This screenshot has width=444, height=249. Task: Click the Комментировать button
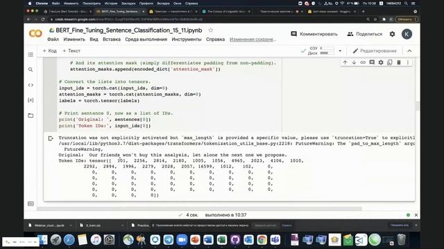[314, 34]
